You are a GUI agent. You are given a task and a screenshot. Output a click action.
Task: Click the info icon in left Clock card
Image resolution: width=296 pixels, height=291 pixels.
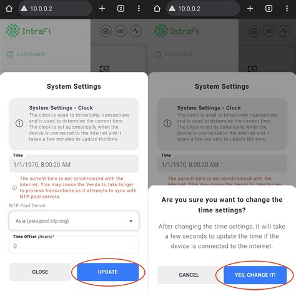point(19,123)
